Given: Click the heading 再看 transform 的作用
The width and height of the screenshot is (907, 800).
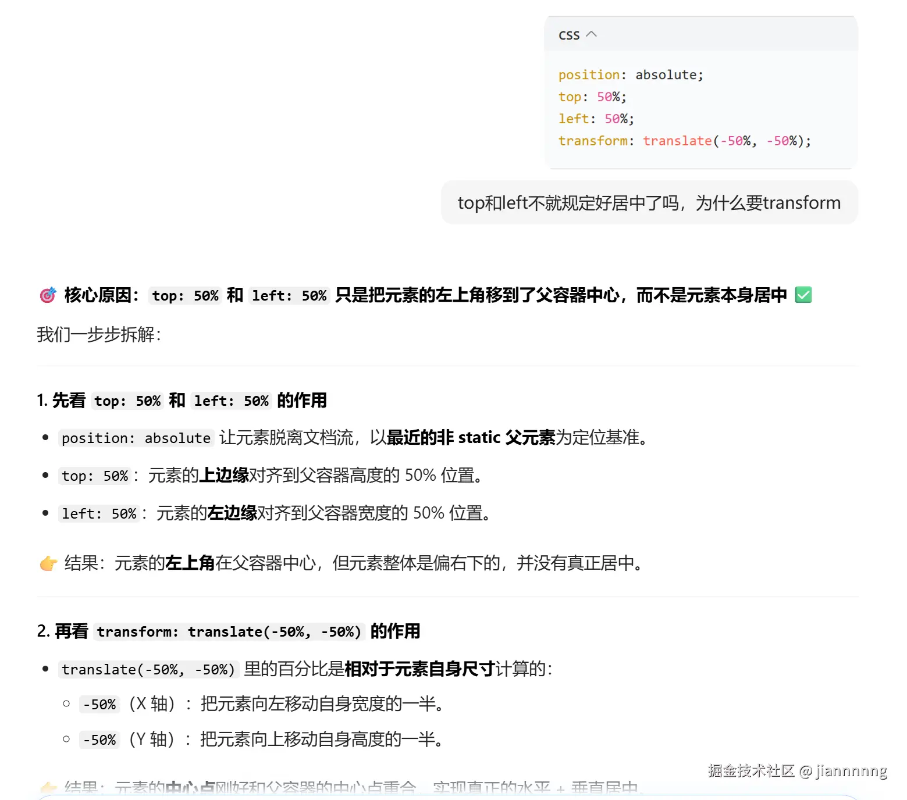Looking at the screenshot, I should (230, 631).
